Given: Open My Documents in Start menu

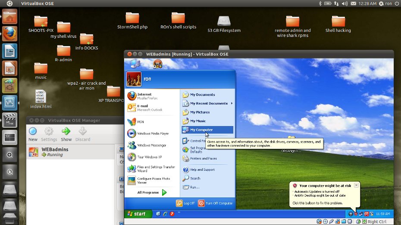Looking at the screenshot, I should 207,95.
